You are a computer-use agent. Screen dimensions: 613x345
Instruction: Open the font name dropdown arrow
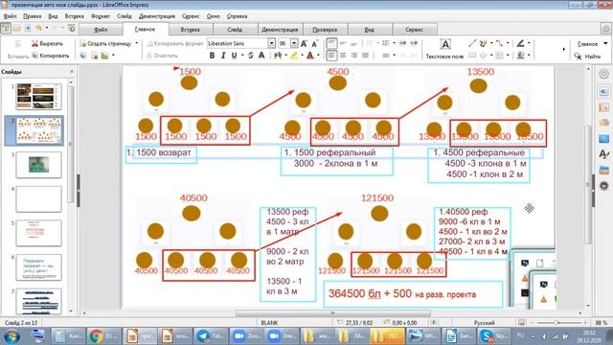tap(271, 43)
